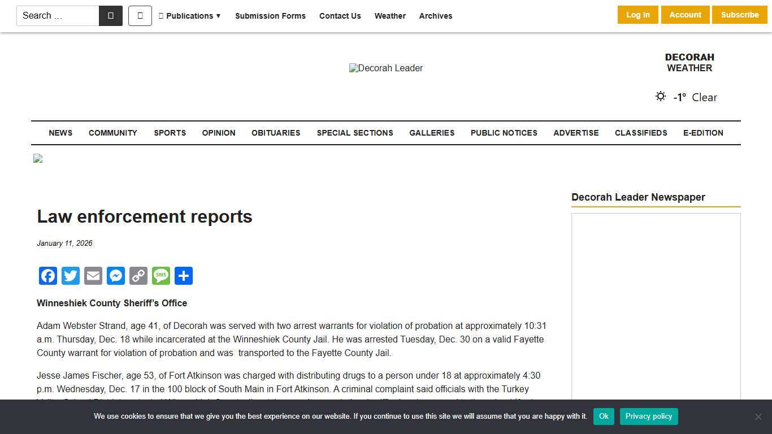Click inside the Search field
This screenshot has height=434, width=772.
57,16
